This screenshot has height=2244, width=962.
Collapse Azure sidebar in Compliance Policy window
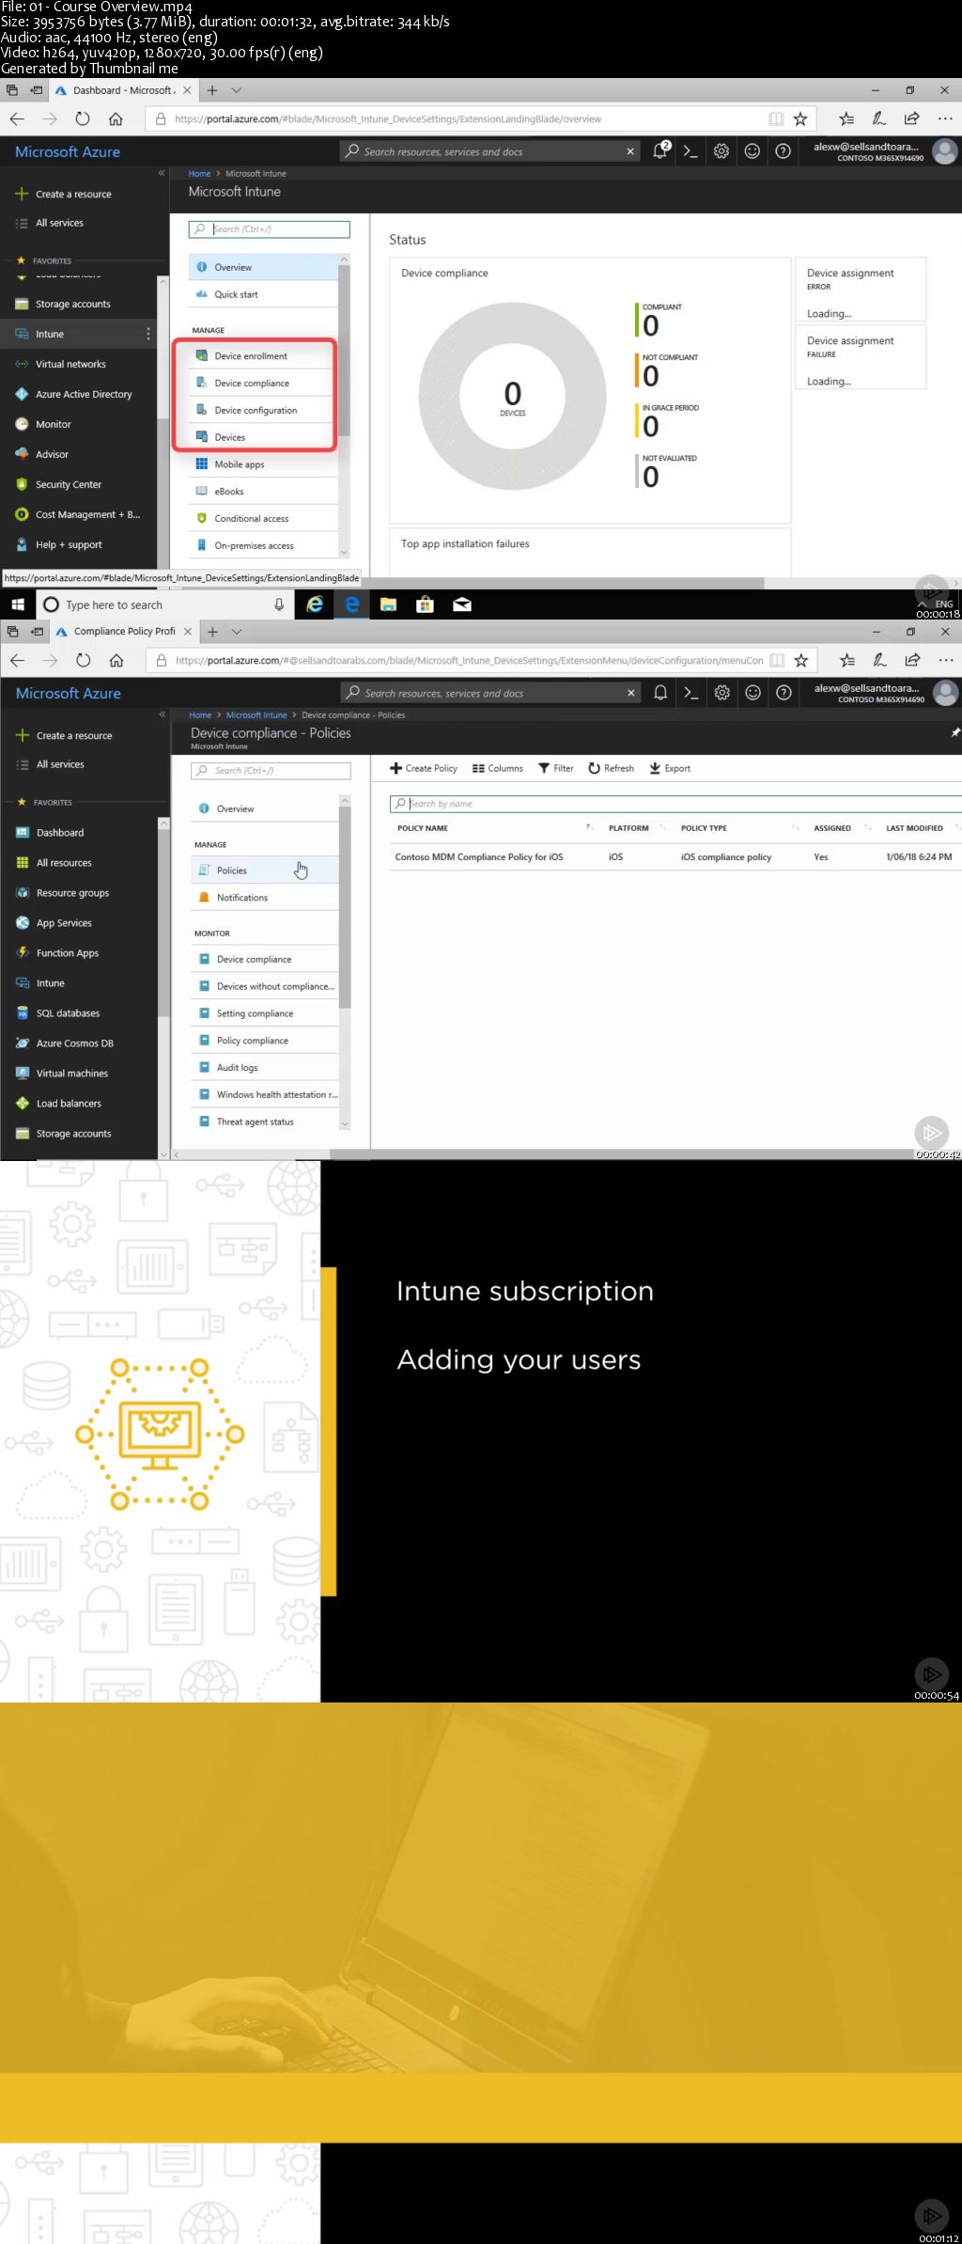pyautogui.click(x=163, y=714)
